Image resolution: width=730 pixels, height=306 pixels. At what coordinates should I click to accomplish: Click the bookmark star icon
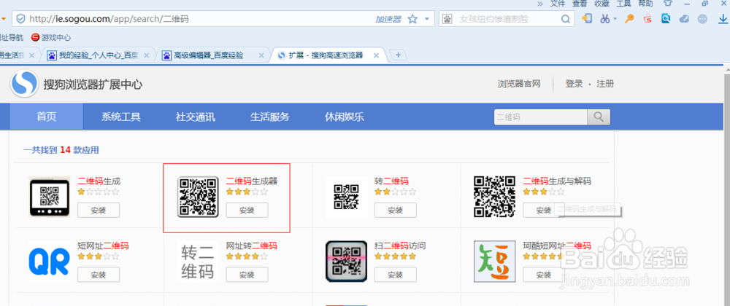click(412, 19)
